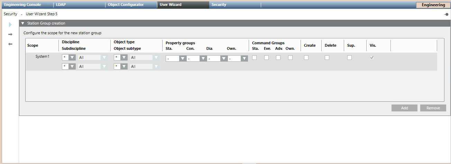Switch to the Object Configurator tab
The height and width of the screenshot is (164, 451).
click(x=126, y=5)
